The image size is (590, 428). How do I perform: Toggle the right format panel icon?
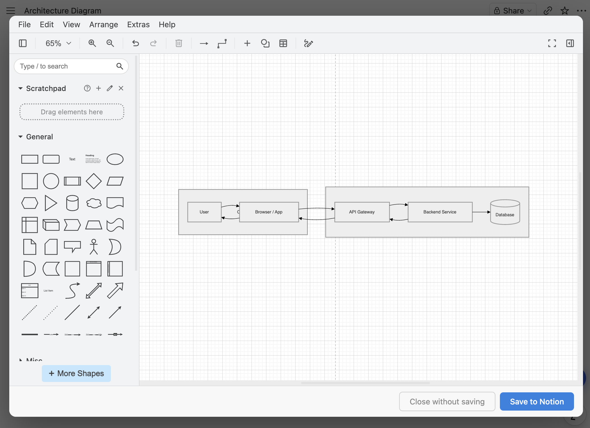(x=570, y=43)
